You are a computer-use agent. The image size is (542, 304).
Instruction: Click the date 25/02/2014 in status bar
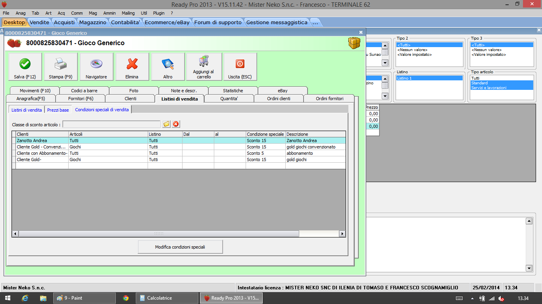click(486, 288)
